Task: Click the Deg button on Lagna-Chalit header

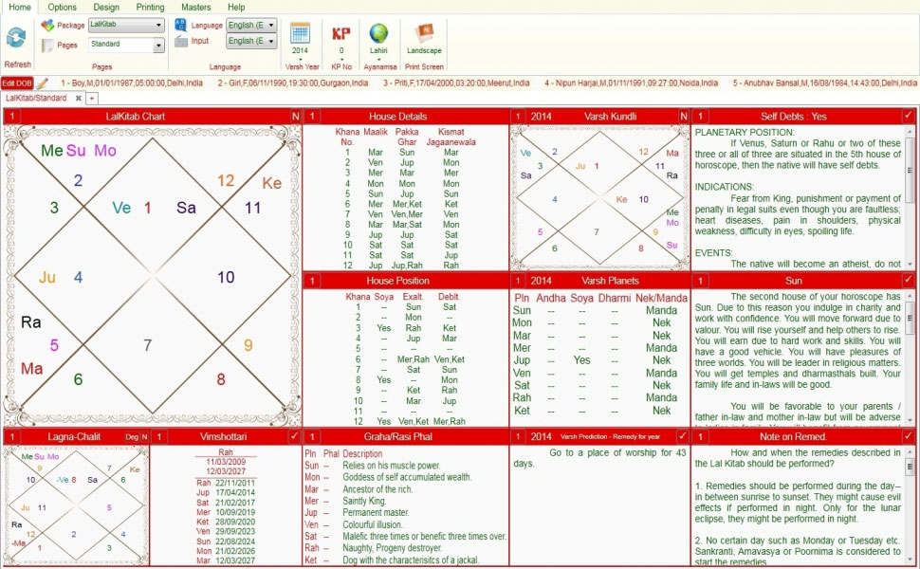Action: (132, 436)
